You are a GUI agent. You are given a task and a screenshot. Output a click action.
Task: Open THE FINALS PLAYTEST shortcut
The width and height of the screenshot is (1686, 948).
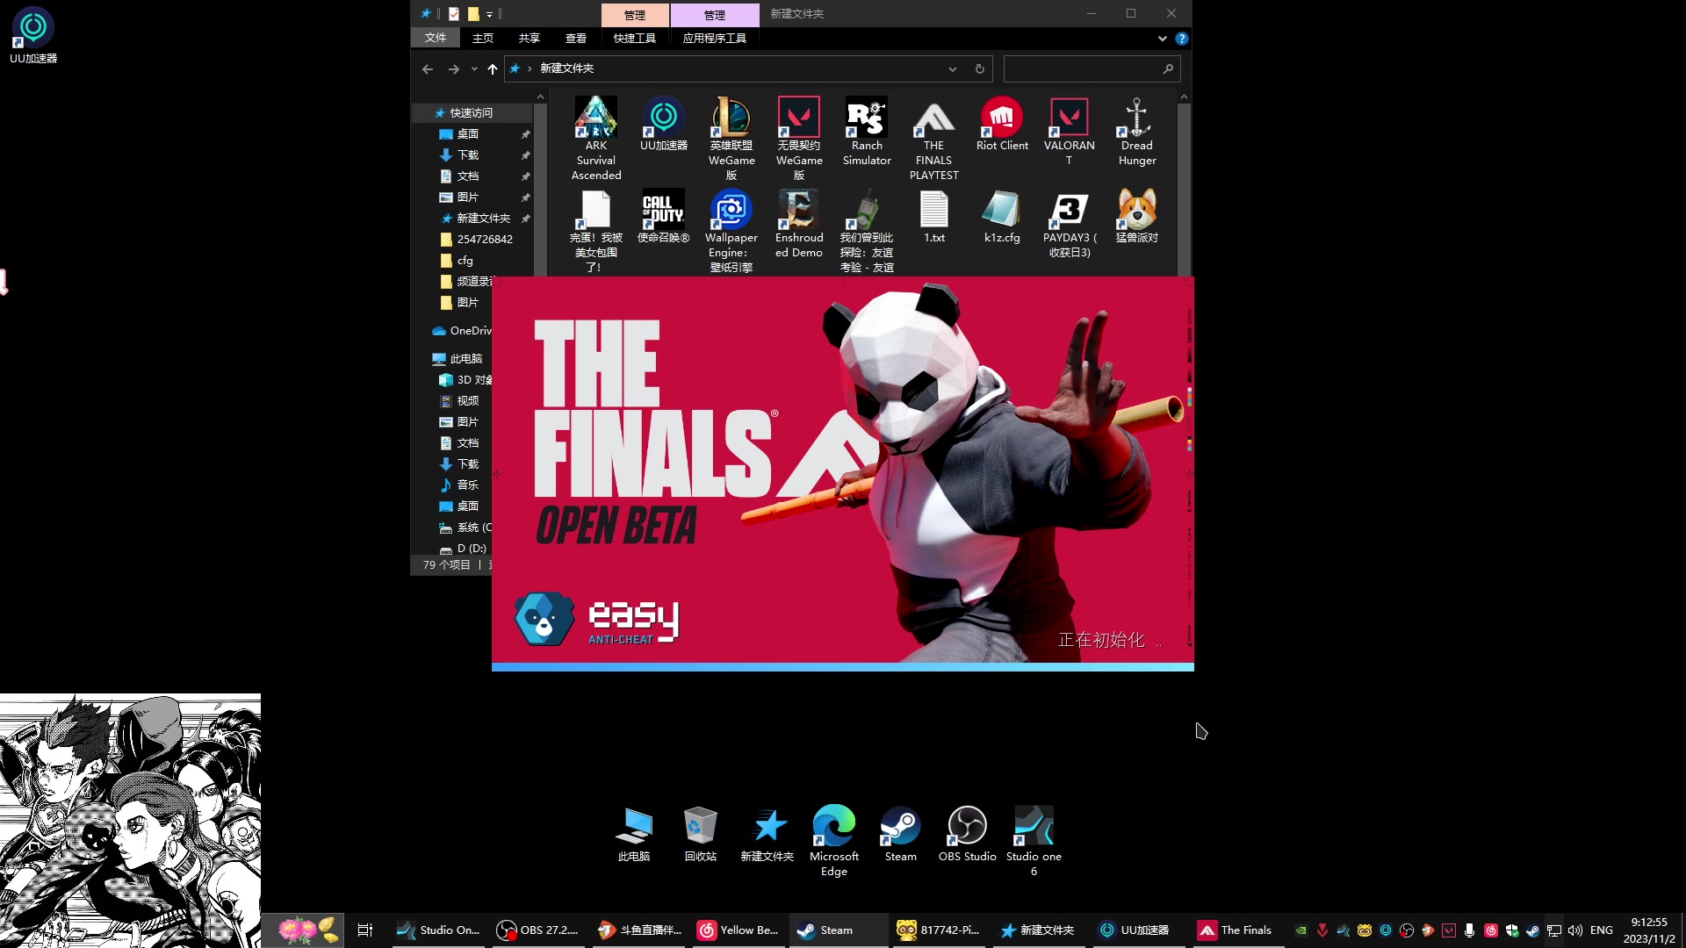(x=934, y=138)
